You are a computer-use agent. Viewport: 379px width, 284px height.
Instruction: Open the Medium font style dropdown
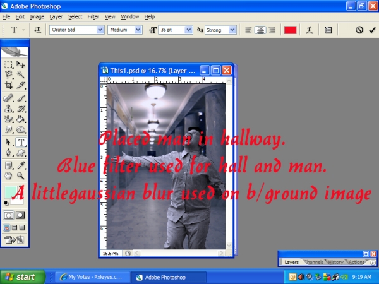(138, 30)
